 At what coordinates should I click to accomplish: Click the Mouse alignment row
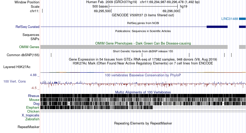click(143, 100)
